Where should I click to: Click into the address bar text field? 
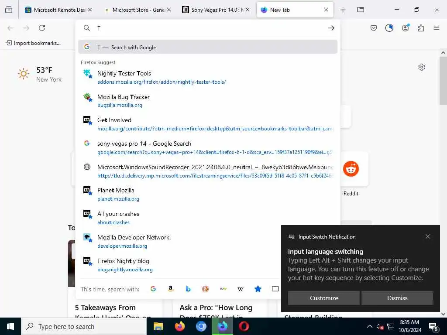click(x=211, y=28)
